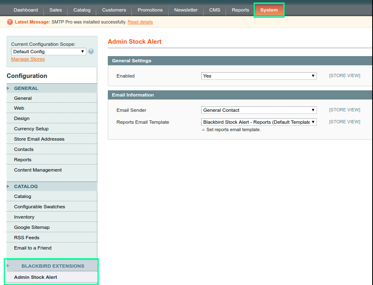Collapse the General Settings section header
The width and height of the screenshot is (373, 285).
coord(240,61)
